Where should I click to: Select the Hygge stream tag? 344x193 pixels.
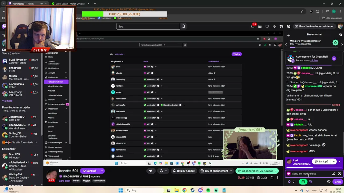coord(87,181)
